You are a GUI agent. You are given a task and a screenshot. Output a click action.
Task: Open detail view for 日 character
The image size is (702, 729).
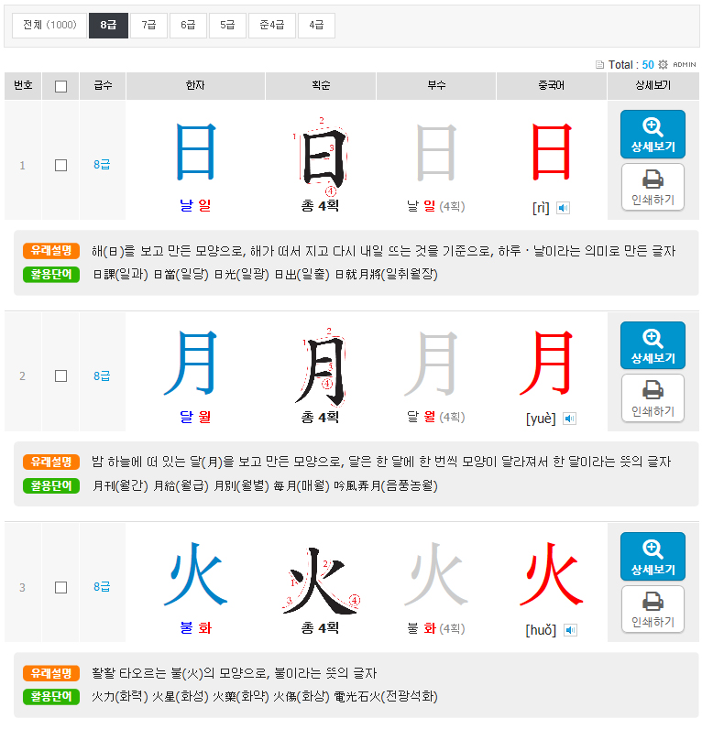[x=653, y=135]
